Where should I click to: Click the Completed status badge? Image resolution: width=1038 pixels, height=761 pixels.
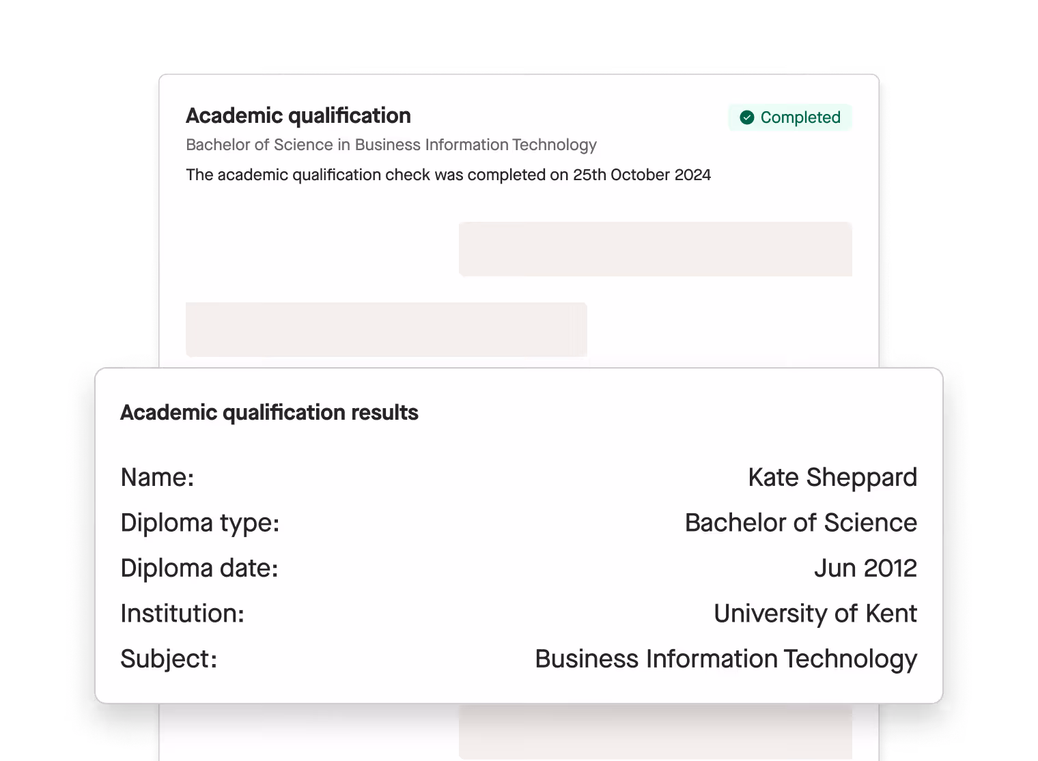(x=789, y=117)
